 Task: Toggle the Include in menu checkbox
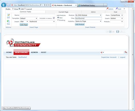(54, 18)
